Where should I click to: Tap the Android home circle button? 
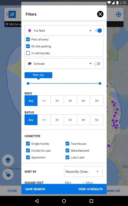[x=64, y=201]
